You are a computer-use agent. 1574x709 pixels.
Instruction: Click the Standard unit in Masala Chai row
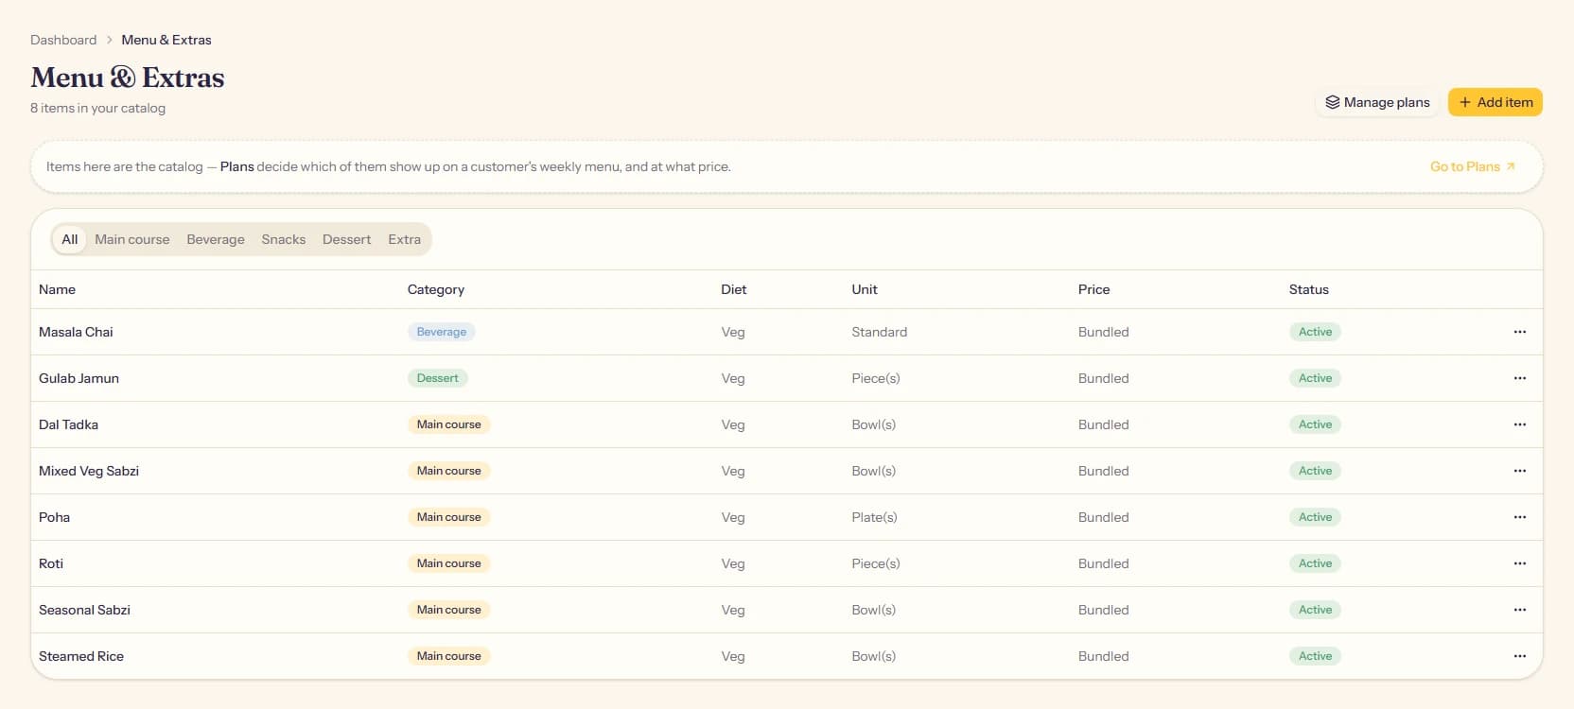pyautogui.click(x=879, y=332)
